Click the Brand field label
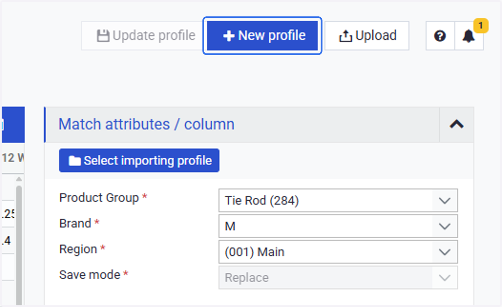Screen dimensions: 502x307 coord(75,224)
